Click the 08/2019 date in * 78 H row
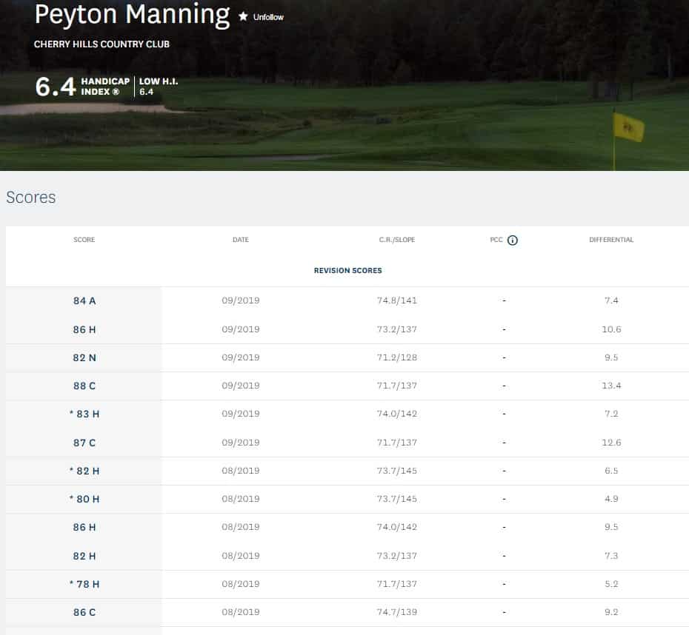 pos(241,584)
